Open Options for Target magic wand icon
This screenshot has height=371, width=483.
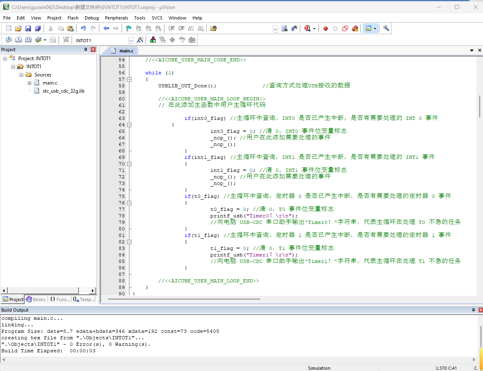click(x=140, y=40)
